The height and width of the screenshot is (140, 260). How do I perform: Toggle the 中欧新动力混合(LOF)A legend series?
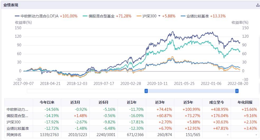pyautogui.click(x=40, y=16)
